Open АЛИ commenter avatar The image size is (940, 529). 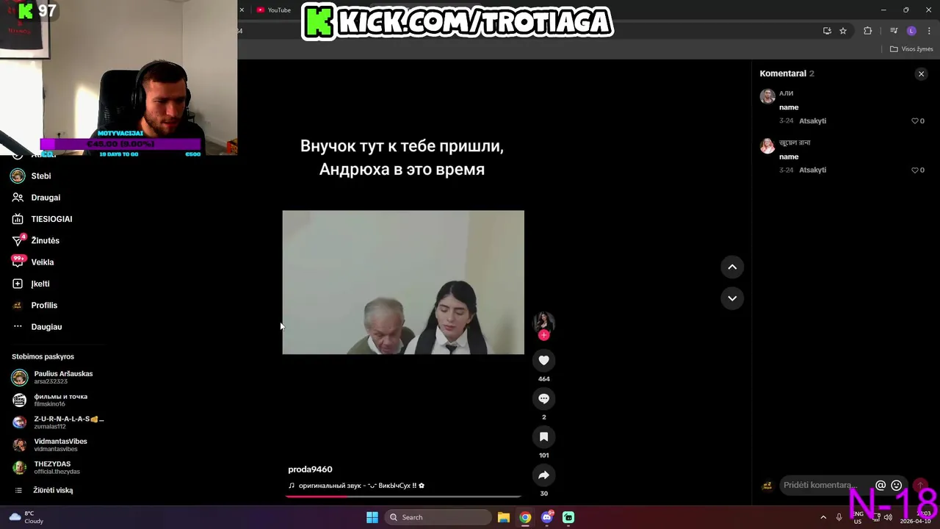tap(767, 96)
